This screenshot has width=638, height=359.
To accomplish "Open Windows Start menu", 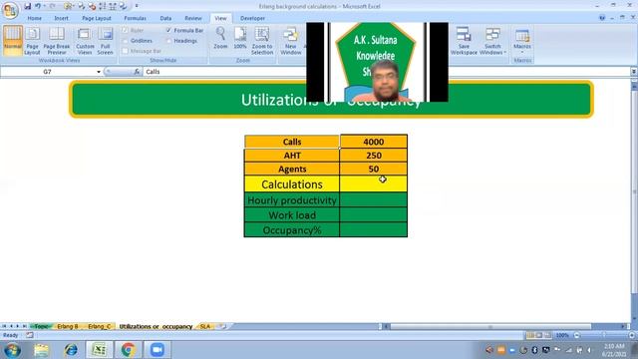I will point(12,350).
